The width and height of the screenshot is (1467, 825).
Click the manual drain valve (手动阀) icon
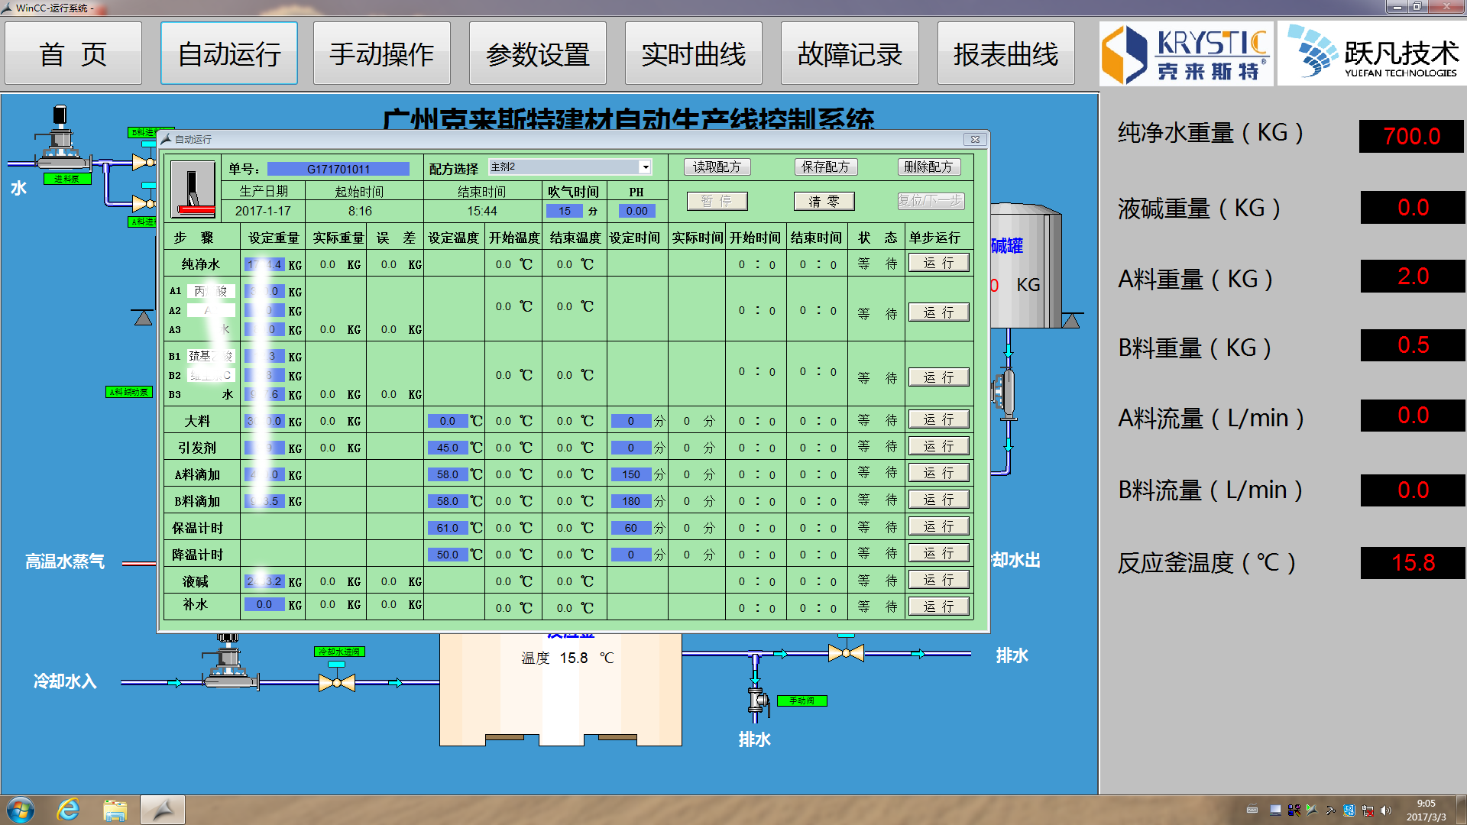(x=757, y=700)
